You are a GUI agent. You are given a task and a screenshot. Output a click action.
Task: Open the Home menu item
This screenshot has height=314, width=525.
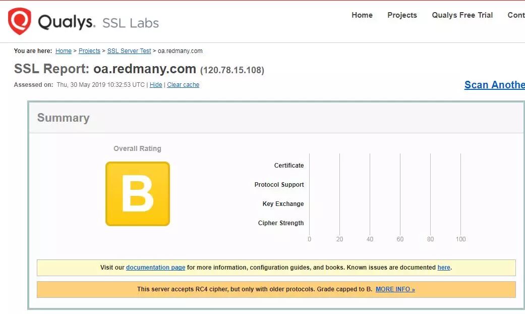(362, 15)
